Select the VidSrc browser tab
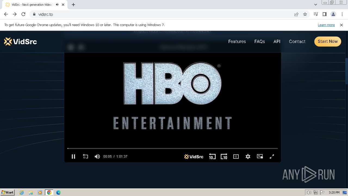This screenshot has width=348, height=196. [x=35, y=5]
